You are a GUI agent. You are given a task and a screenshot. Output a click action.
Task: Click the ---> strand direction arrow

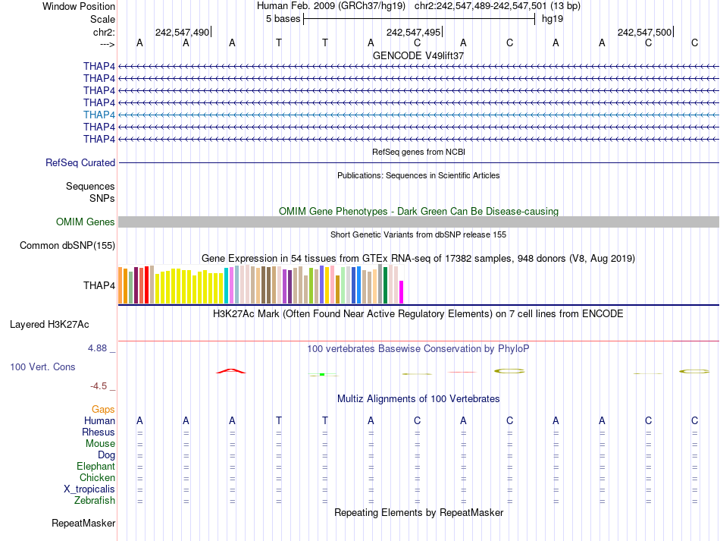click(108, 44)
